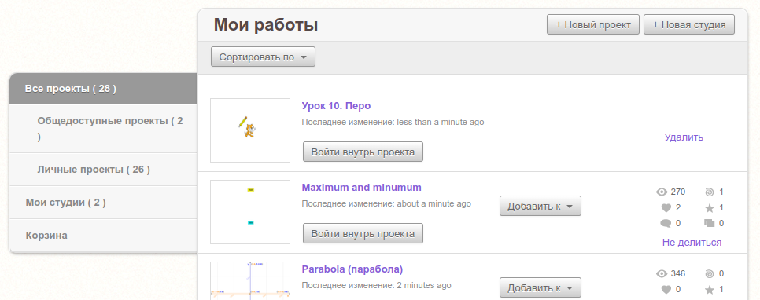
Task: Open Мои студии (2) tab
Action: (104, 203)
